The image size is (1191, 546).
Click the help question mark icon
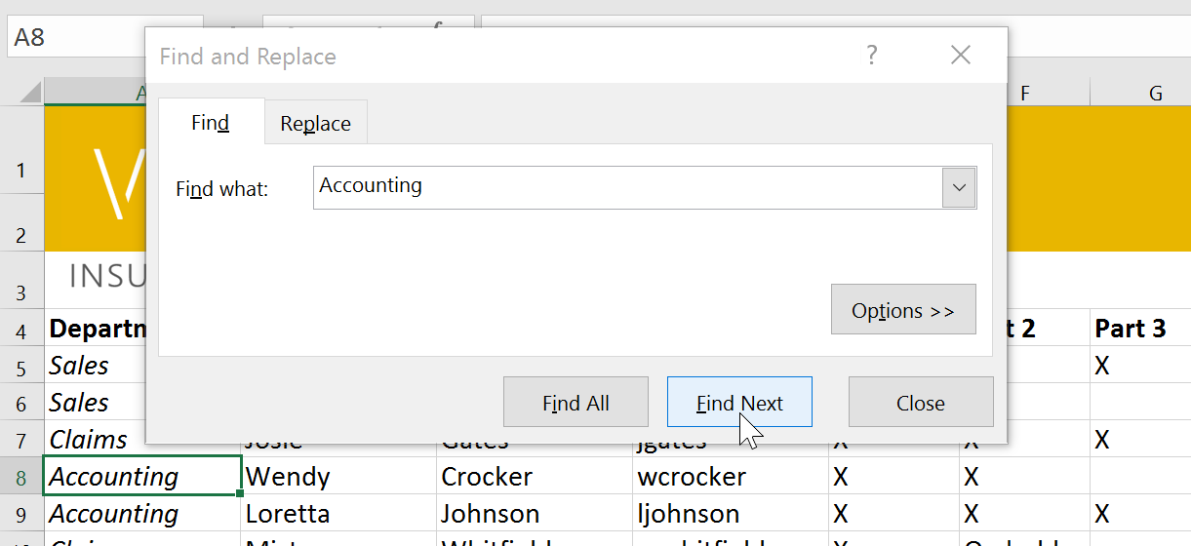[x=872, y=56]
